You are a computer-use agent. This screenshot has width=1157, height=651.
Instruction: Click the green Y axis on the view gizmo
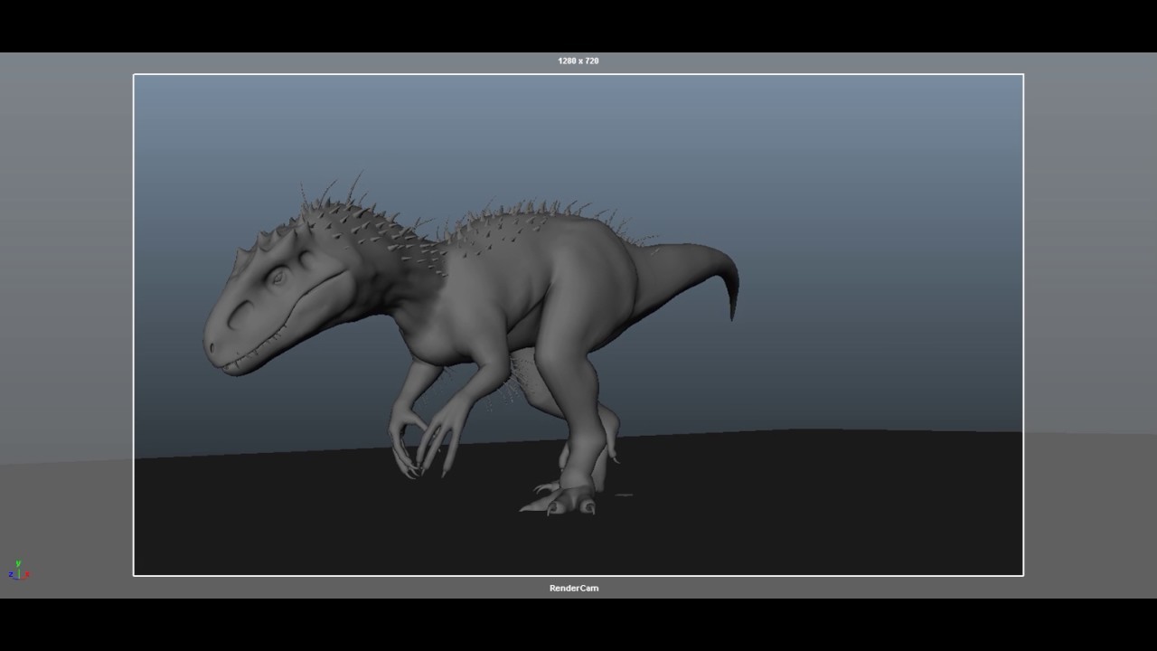18,563
